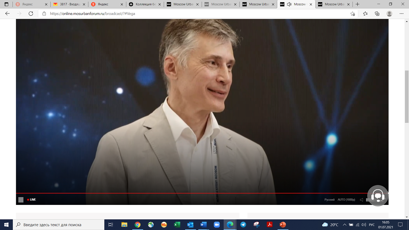This screenshot has height=230, width=409.
Task: Stop the live broadcast playback
Action: (21, 200)
